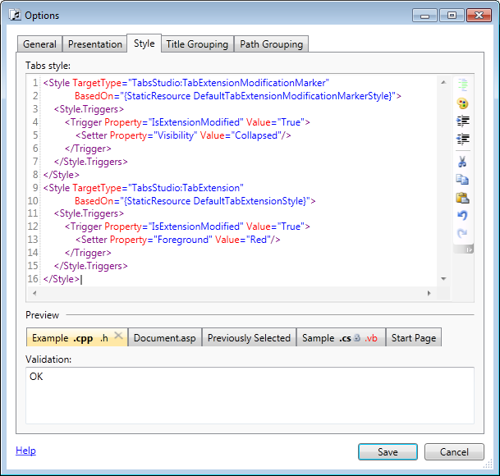
Task: Paste from clipboard using the toolbar icon
Action: pyautogui.click(x=462, y=197)
